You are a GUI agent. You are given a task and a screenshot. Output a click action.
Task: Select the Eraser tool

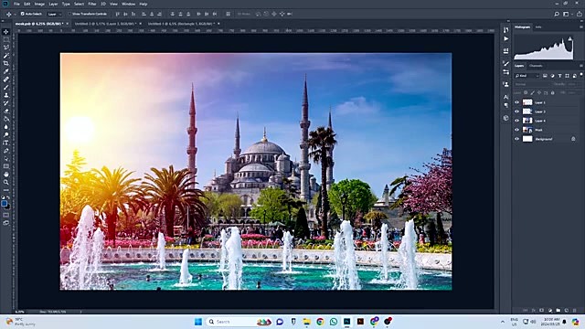(6, 111)
